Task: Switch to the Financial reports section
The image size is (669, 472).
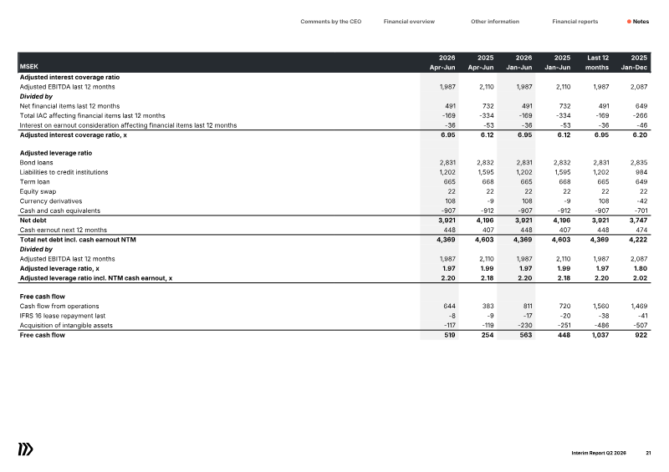Action: point(575,22)
